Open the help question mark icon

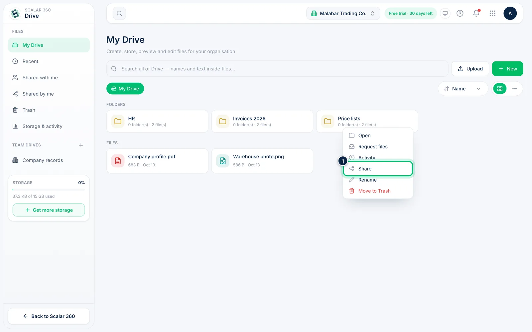tap(460, 13)
